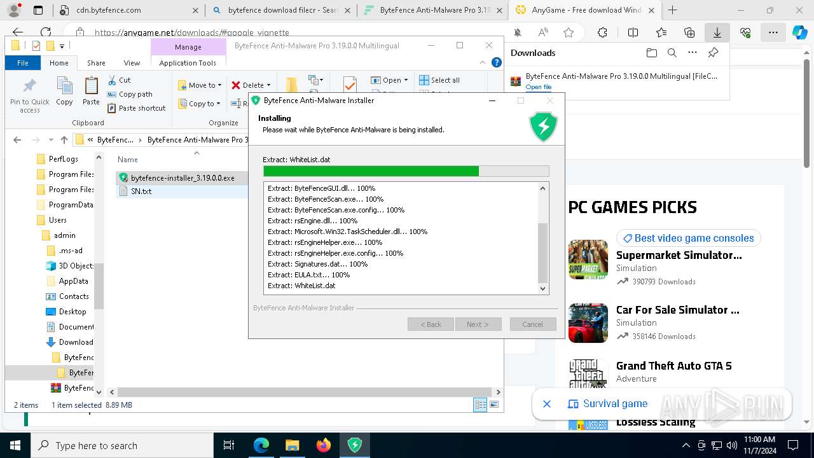
Task: Open the File tab in File Explorer
Action: (x=23, y=63)
